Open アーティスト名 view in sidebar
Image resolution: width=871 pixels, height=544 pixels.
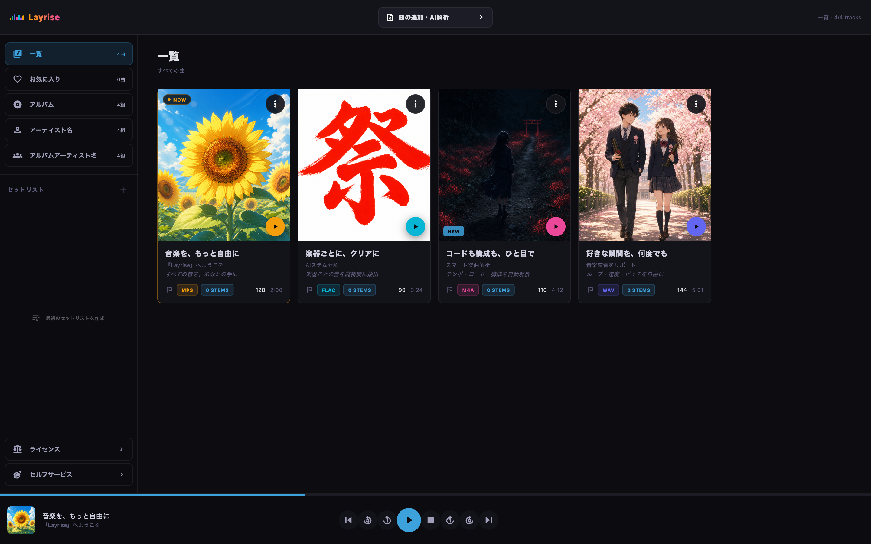pos(69,130)
